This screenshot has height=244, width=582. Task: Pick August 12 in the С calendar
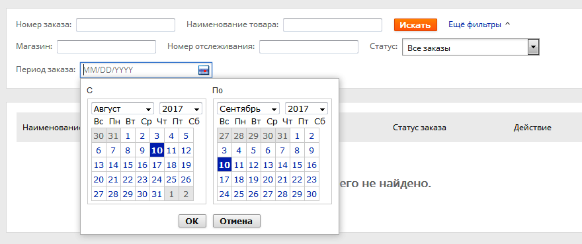(x=186, y=150)
